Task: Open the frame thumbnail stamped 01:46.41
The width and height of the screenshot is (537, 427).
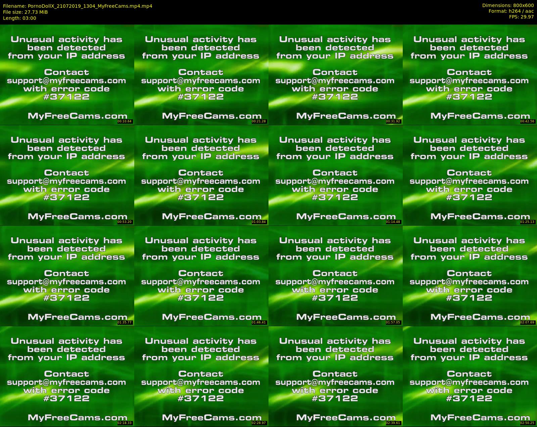Action: [201, 276]
